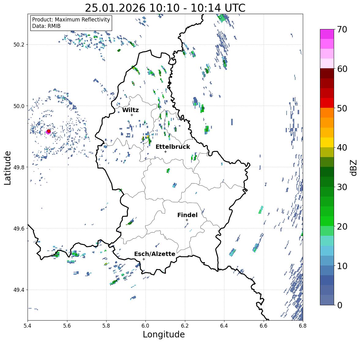The width and height of the screenshot is (361, 342).
Task: Click the latitude tick label 49.8
Action: click(19, 167)
